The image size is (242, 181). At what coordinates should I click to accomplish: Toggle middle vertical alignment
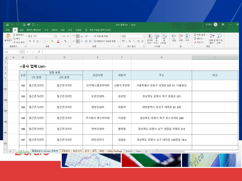click(x=78, y=36)
